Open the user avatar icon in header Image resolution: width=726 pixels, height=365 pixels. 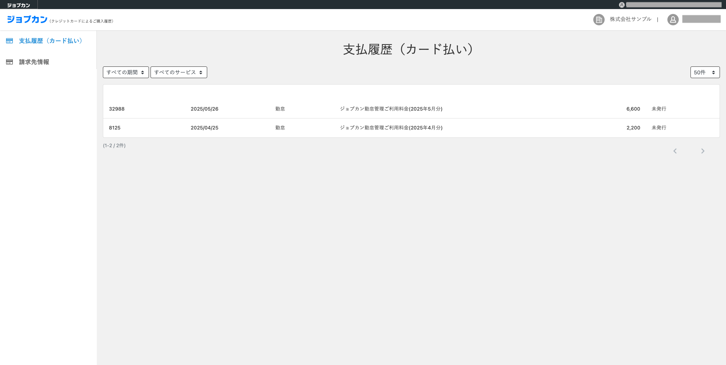click(673, 20)
